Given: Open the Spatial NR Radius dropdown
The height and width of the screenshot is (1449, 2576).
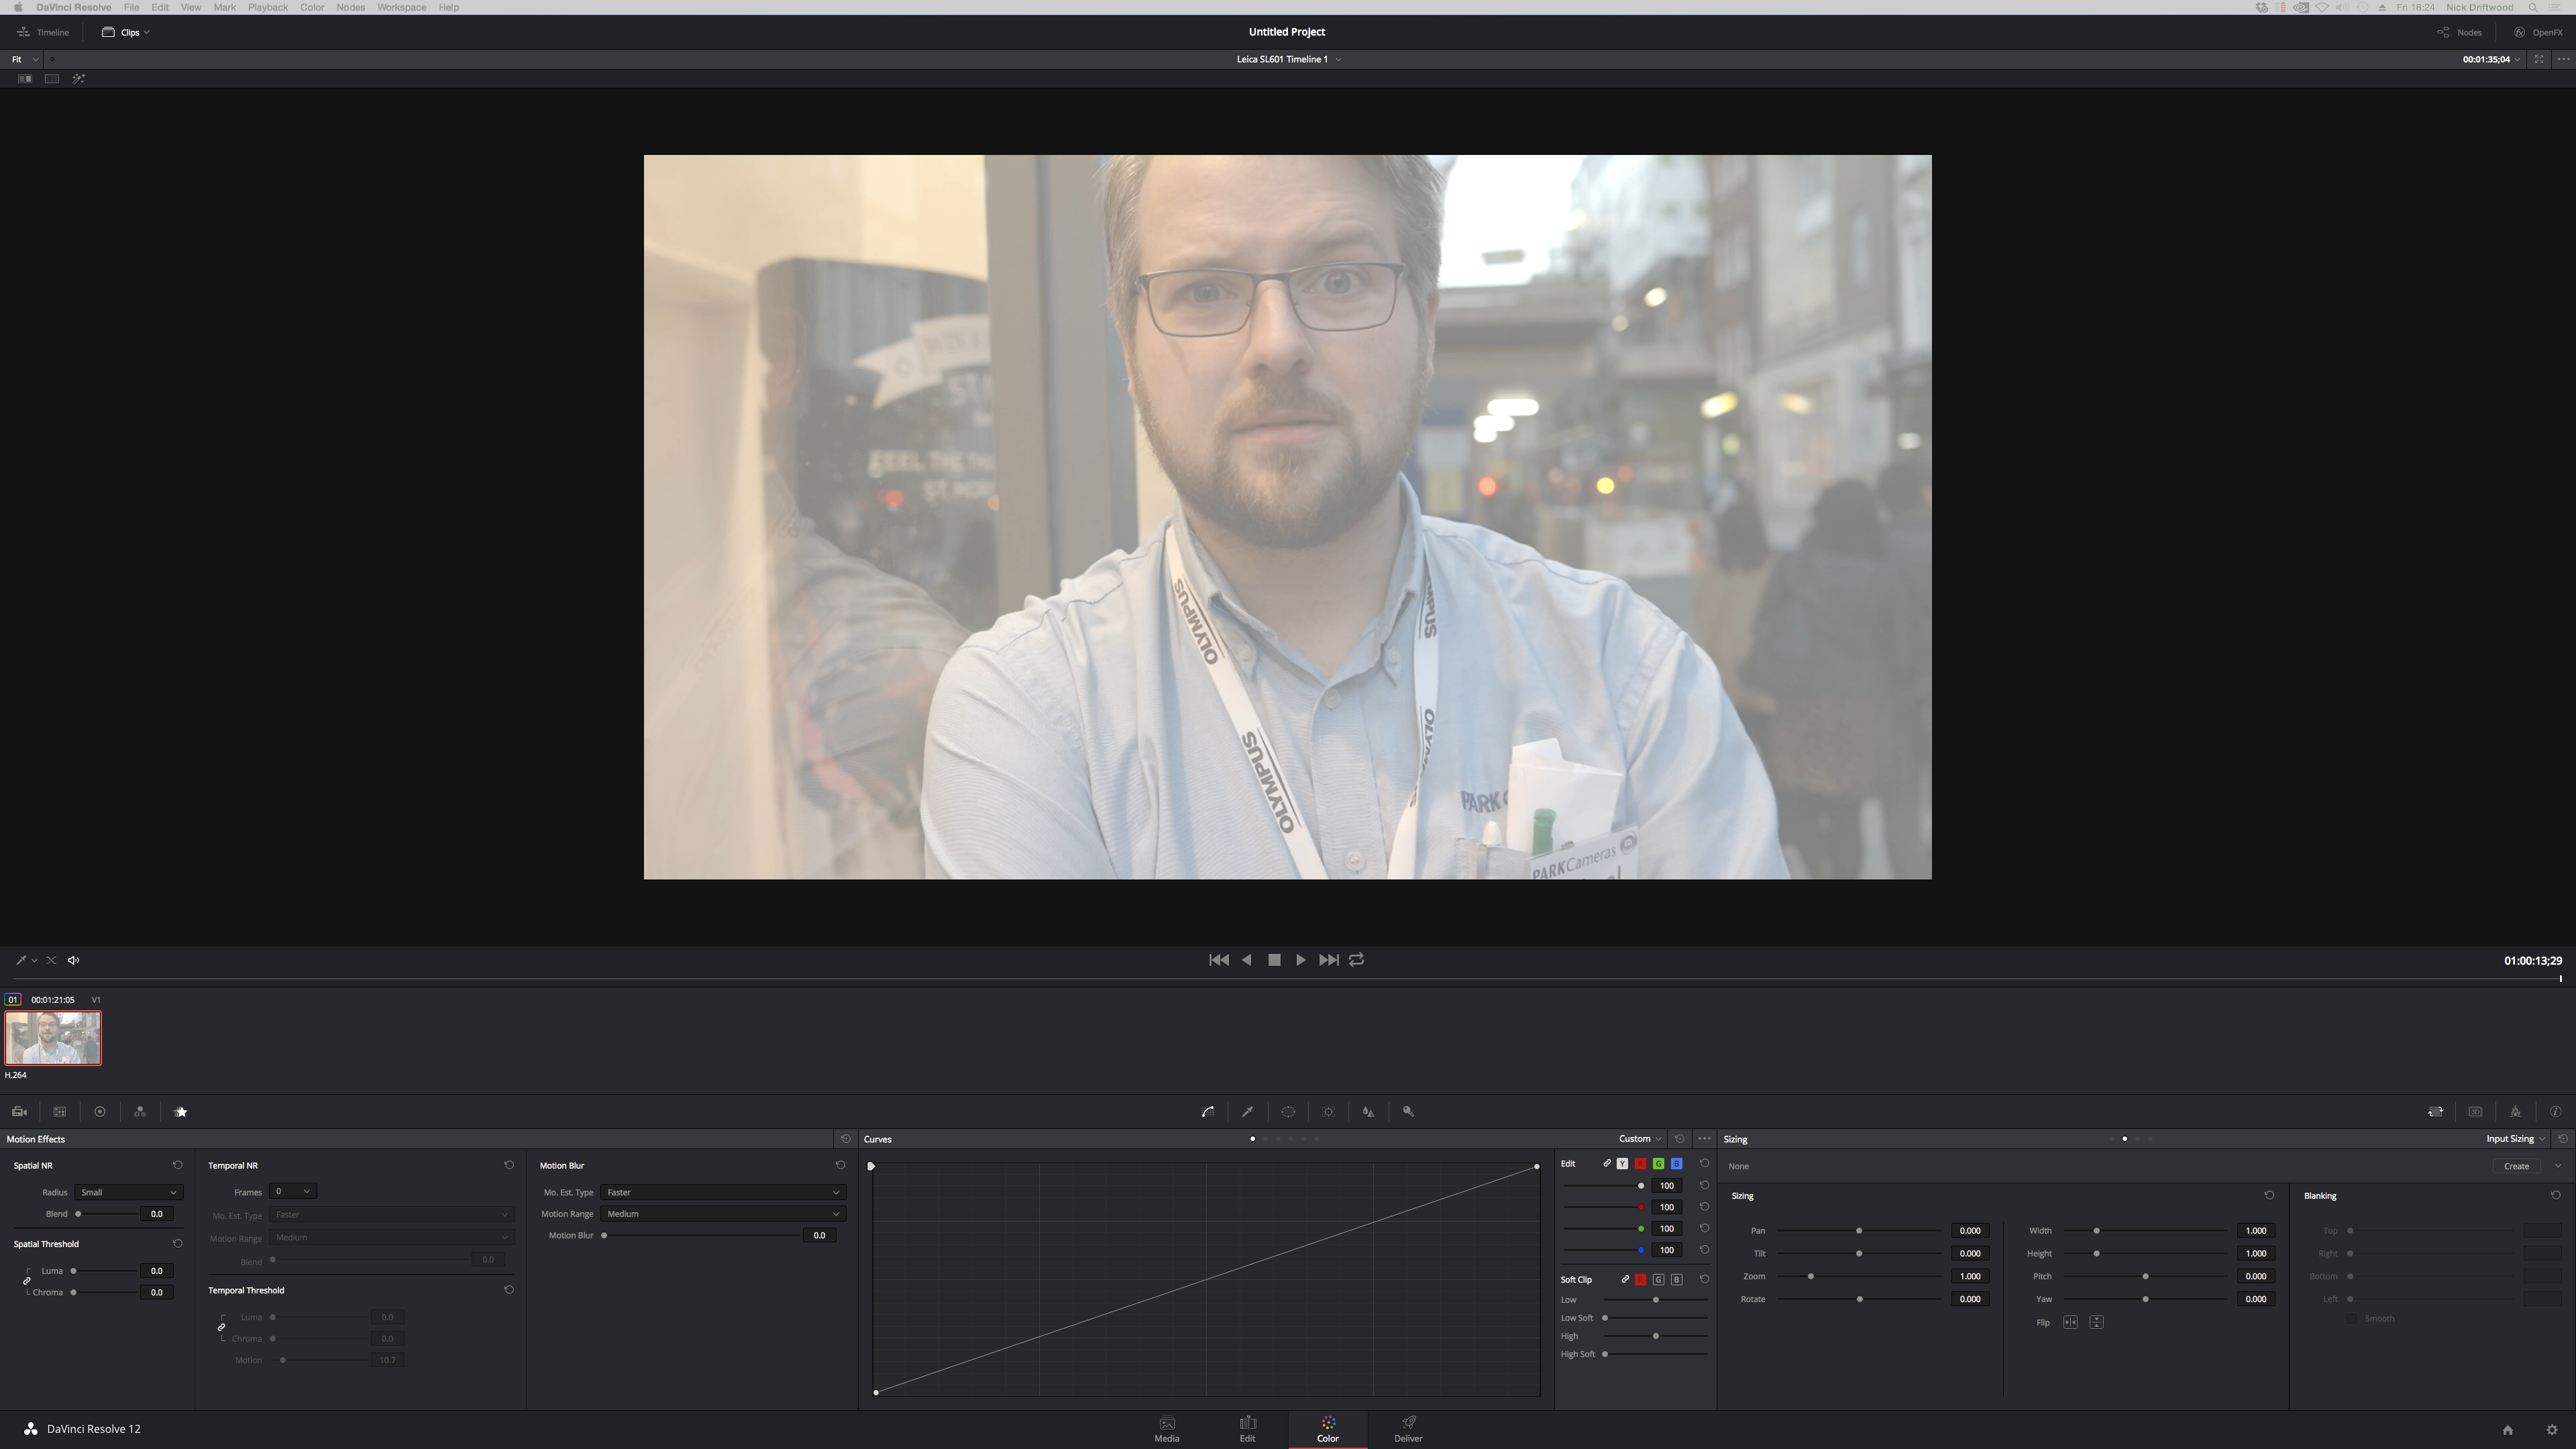Looking at the screenshot, I should (128, 1192).
